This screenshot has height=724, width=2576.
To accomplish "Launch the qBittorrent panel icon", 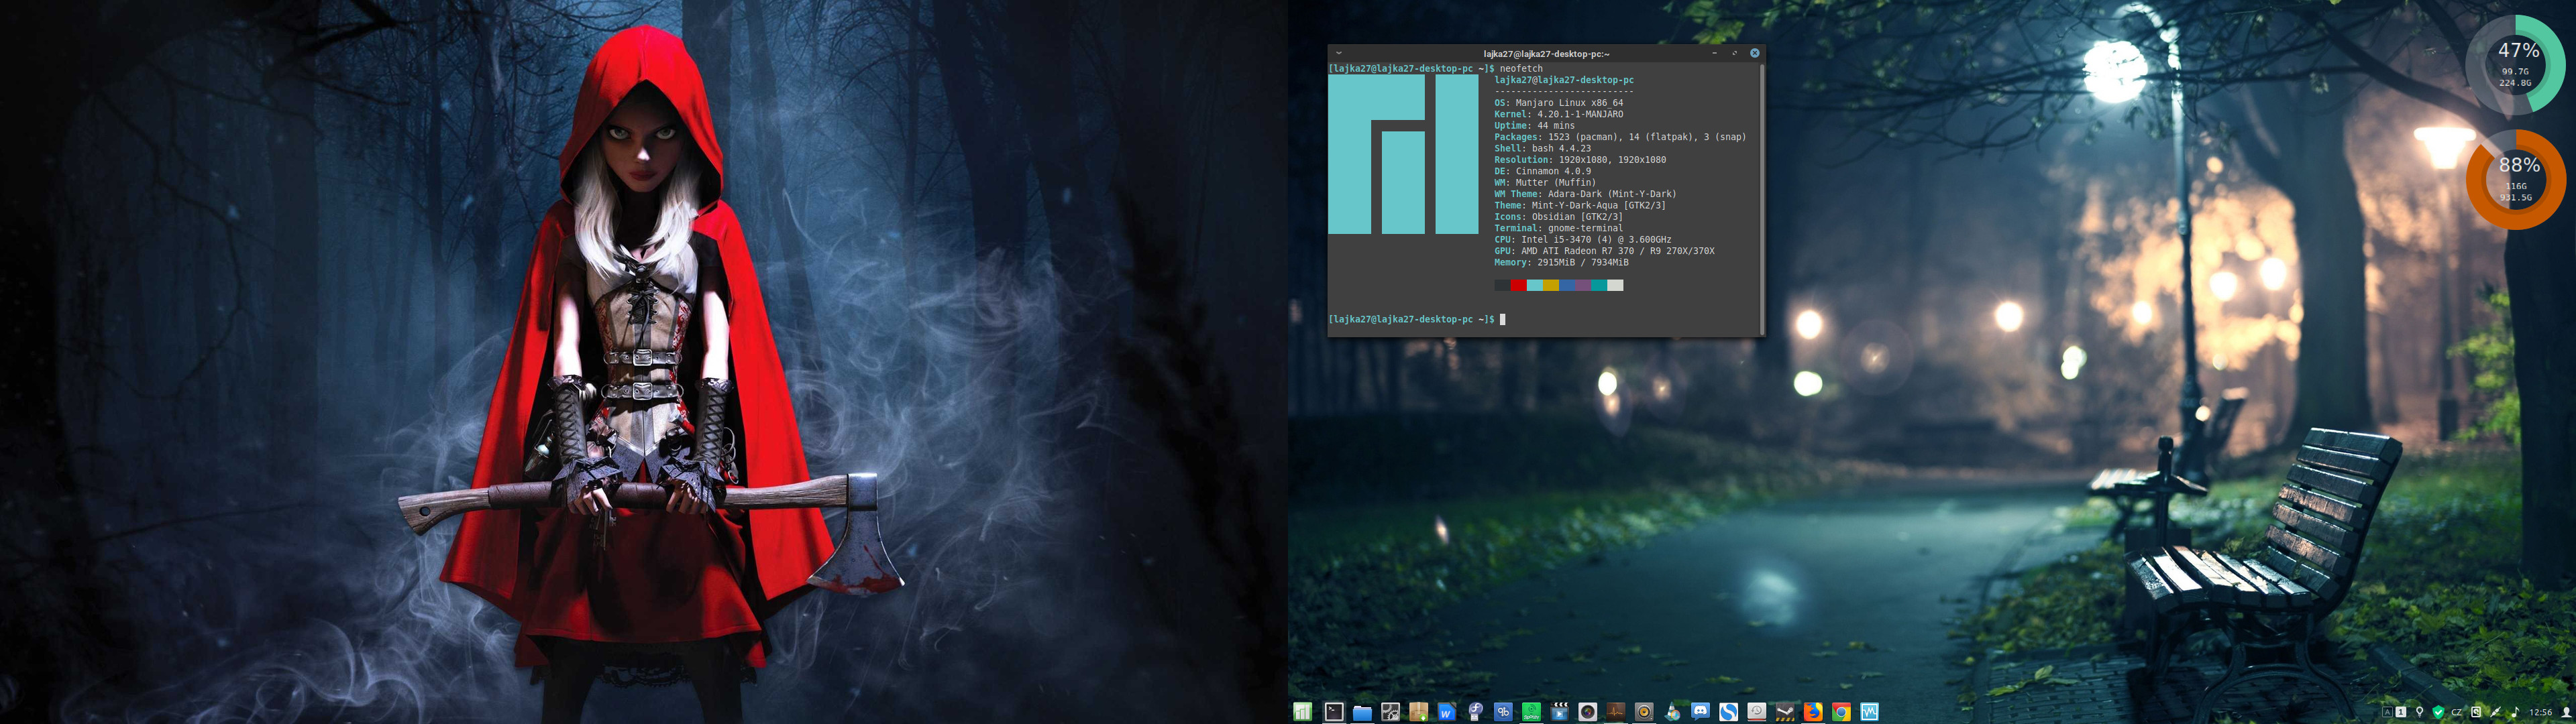I will click(x=1503, y=712).
